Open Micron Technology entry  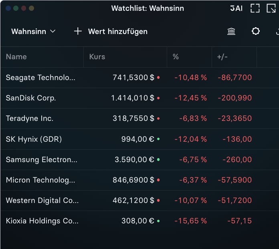coord(139,180)
